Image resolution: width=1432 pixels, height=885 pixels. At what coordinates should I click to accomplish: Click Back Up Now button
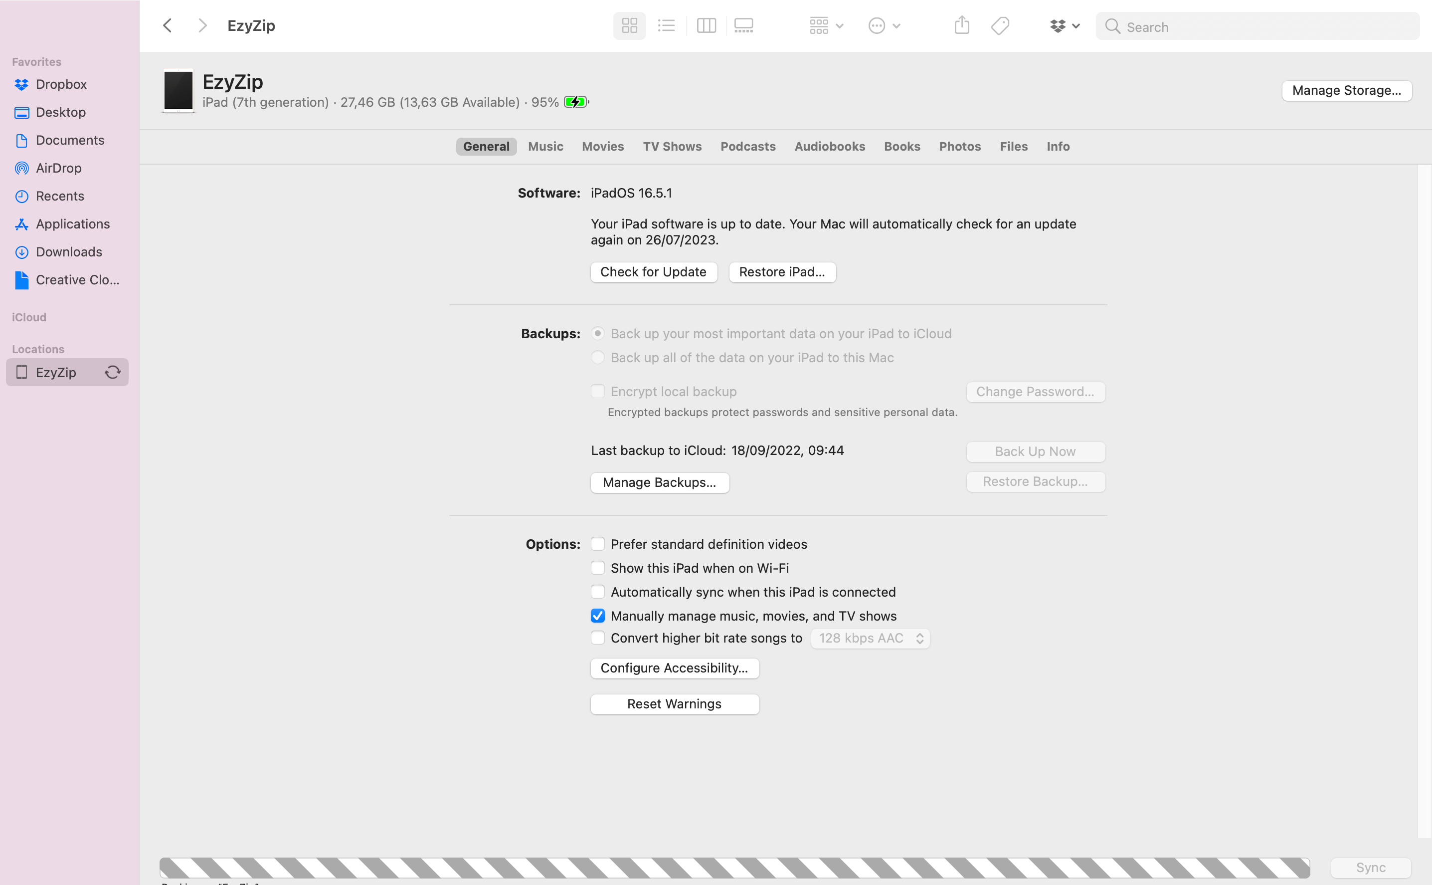(x=1036, y=451)
